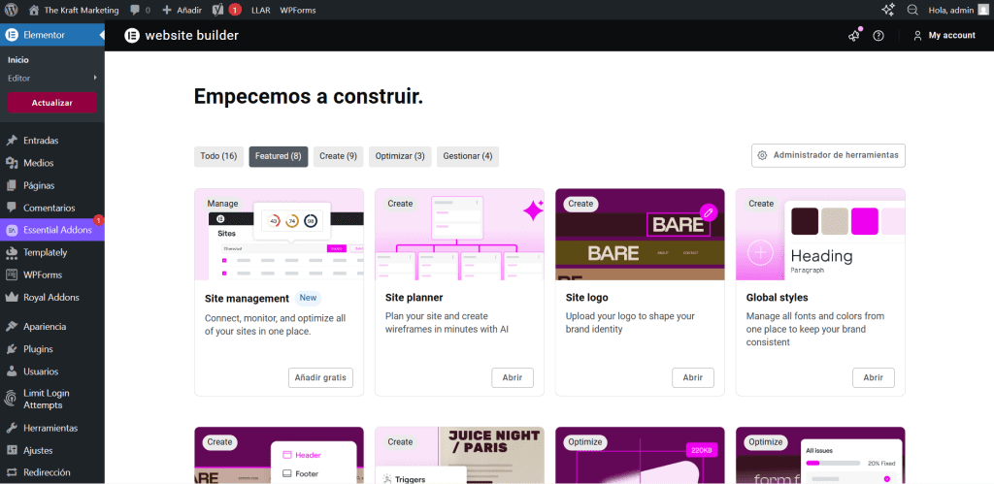
Task: Click the WordPress logo in admin bar
Action: coord(12,10)
